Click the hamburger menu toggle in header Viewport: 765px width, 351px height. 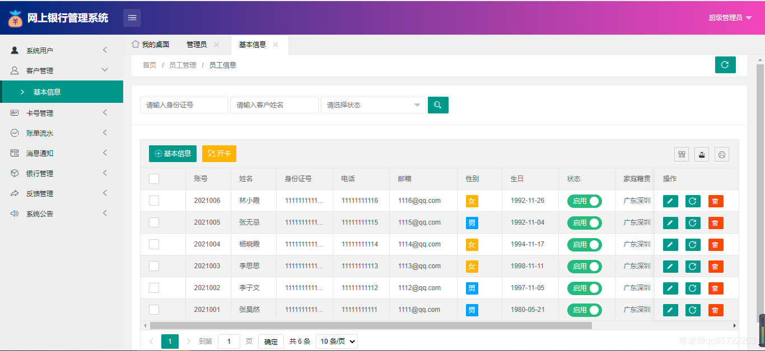132,18
